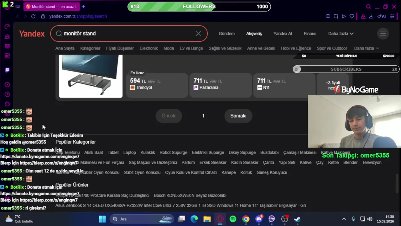This screenshot has height=226, width=401.
Task: Go back to previous page
Action: [x=18, y=16]
